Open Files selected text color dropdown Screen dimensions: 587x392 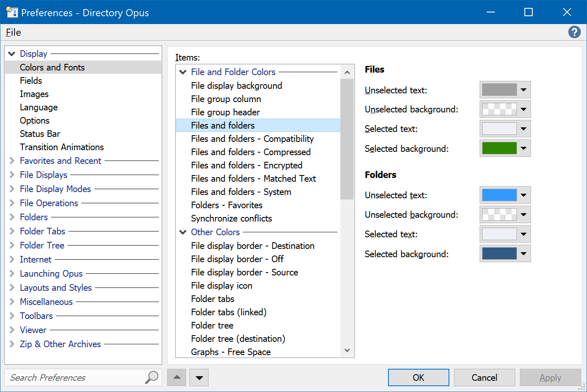pyautogui.click(x=505, y=129)
